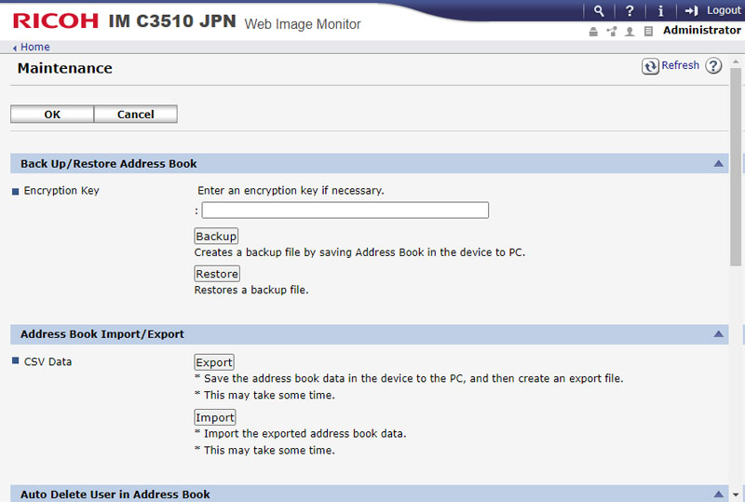Click the information 'i' icon

pos(660,11)
